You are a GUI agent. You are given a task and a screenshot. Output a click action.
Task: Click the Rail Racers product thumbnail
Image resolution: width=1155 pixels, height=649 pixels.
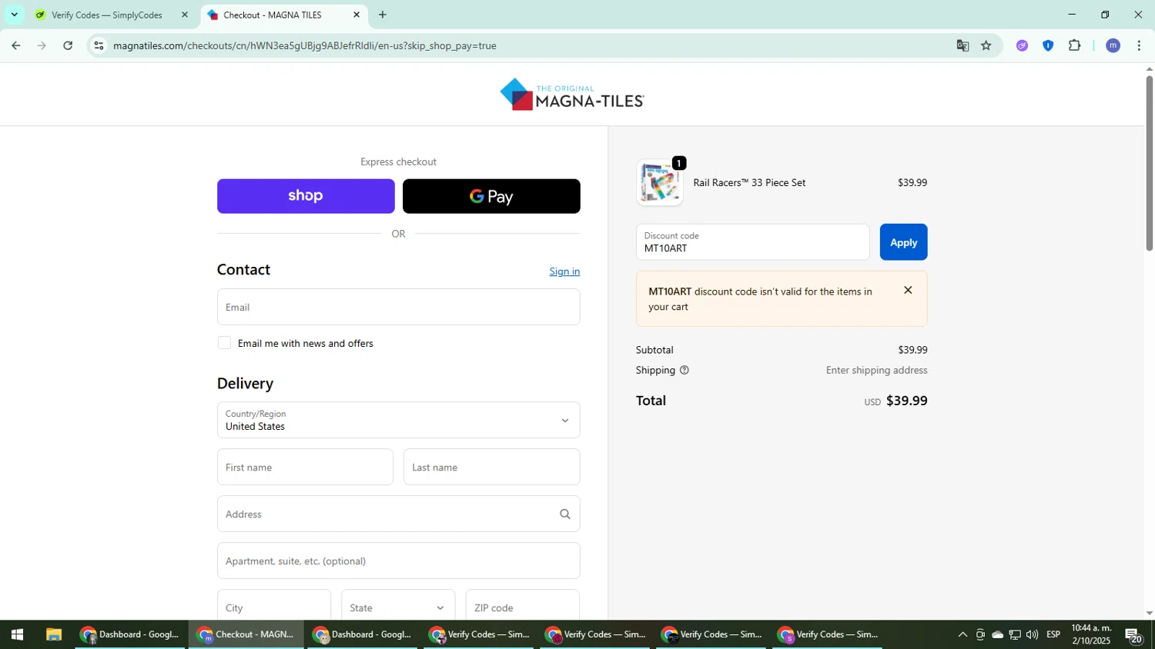pos(660,183)
